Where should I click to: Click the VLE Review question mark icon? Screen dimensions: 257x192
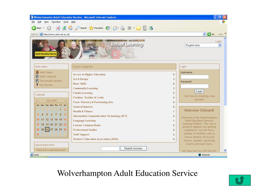click(x=37, y=85)
